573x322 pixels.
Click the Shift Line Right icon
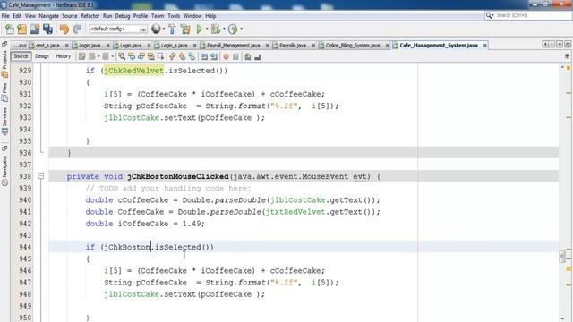click(214, 56)
